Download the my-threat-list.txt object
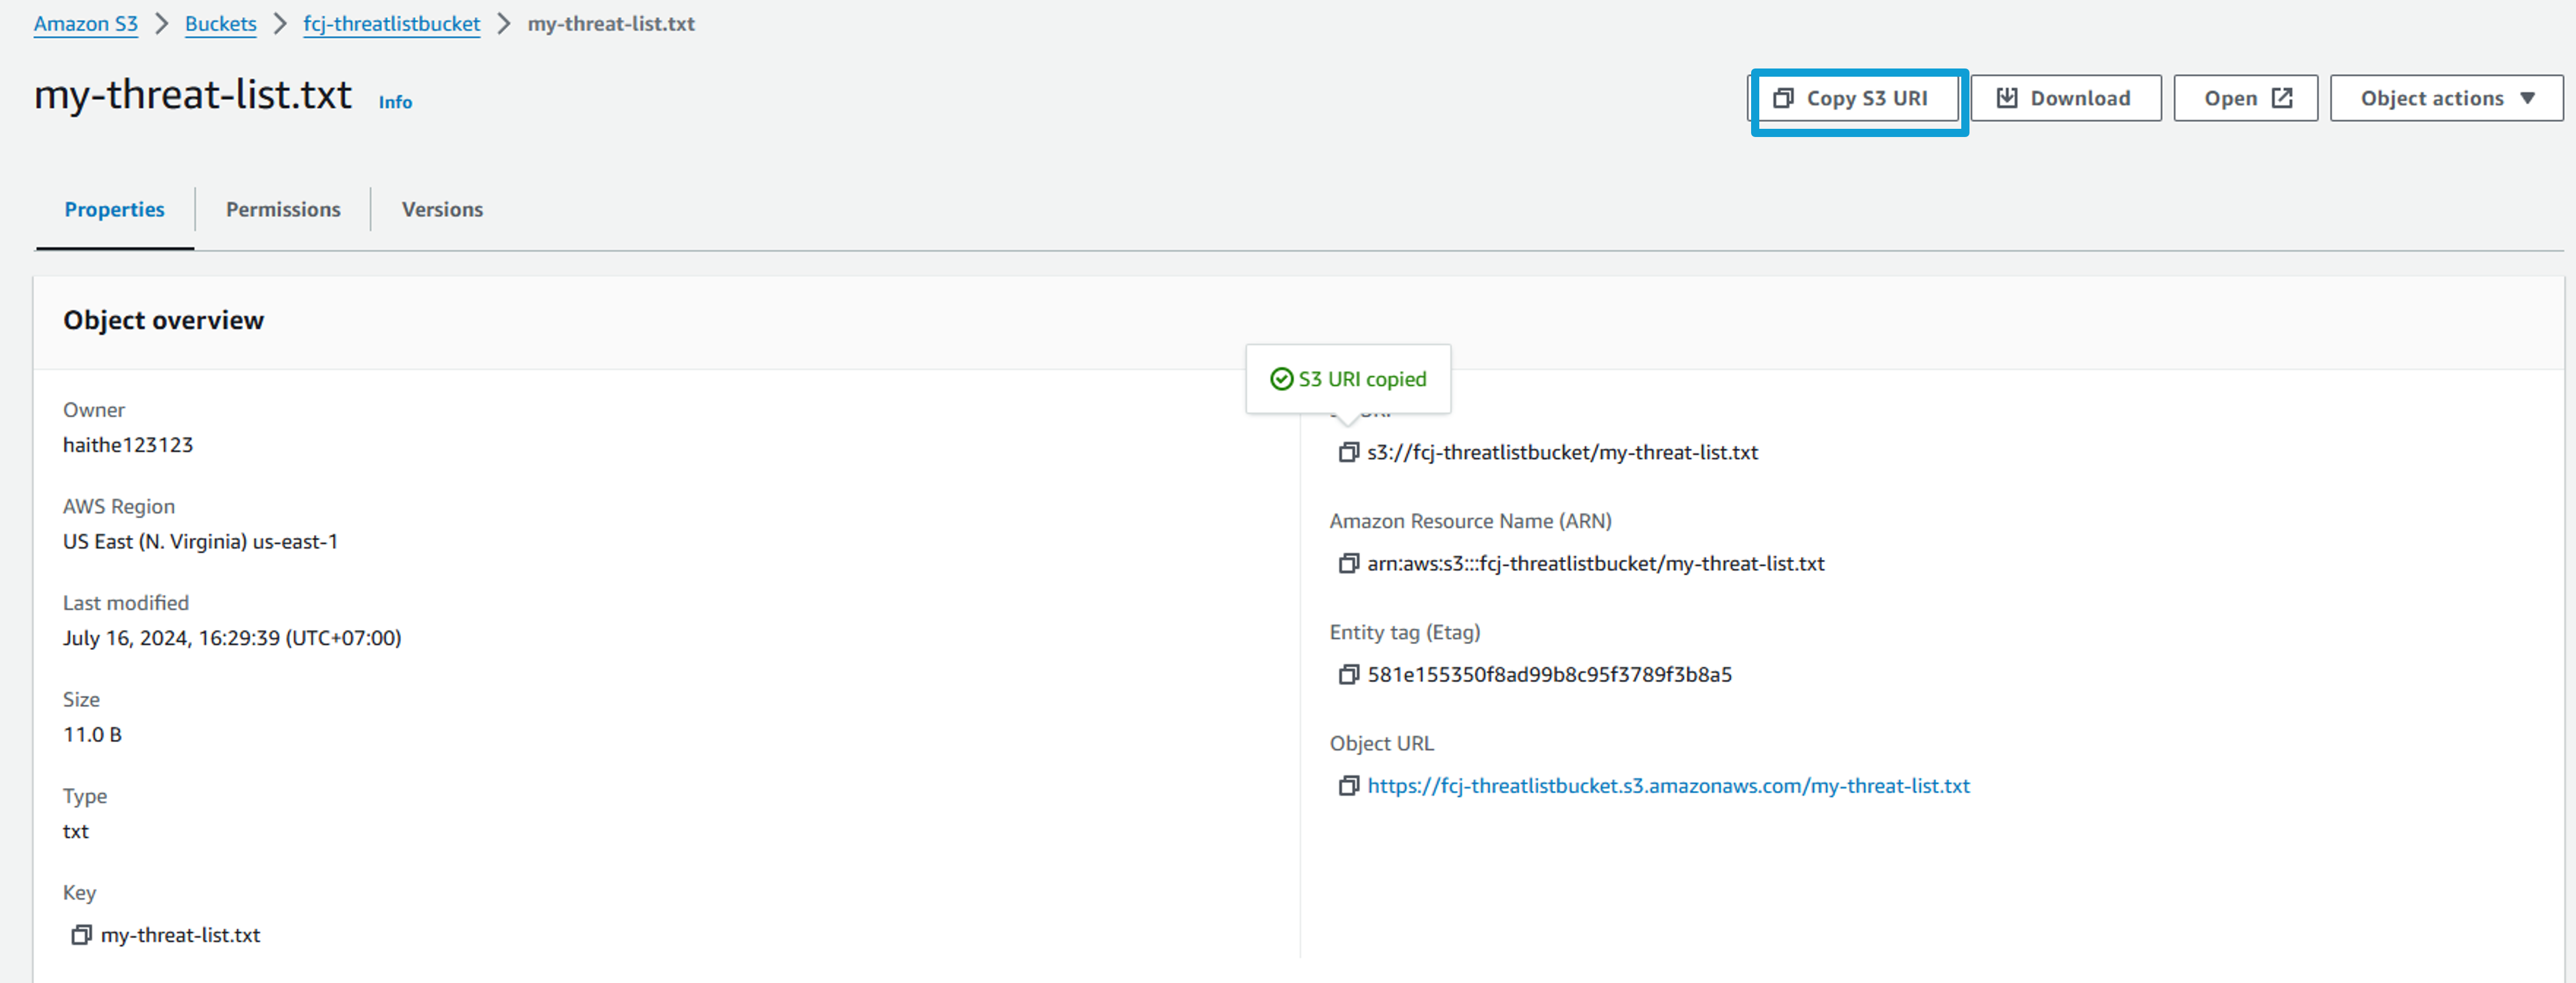Viewport: 2576px width, 983px height. point(2065,98)
